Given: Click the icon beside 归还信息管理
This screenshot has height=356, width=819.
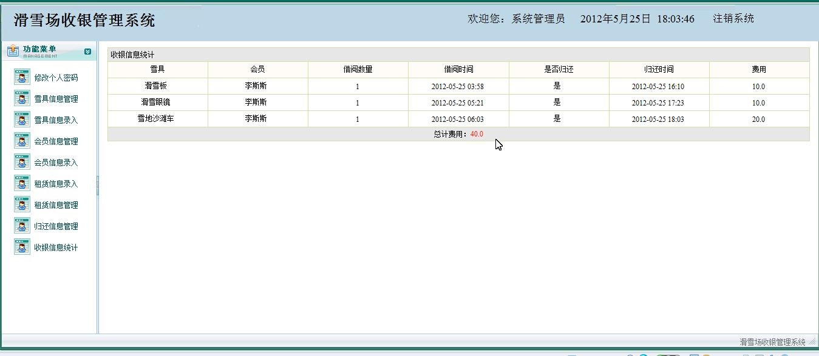Looking at the screenshot, I should (22, 226).
